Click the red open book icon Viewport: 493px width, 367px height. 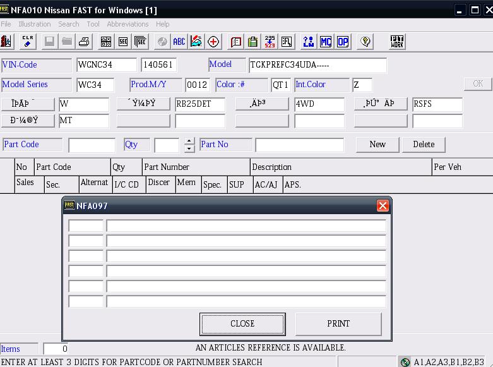point(236,42)
